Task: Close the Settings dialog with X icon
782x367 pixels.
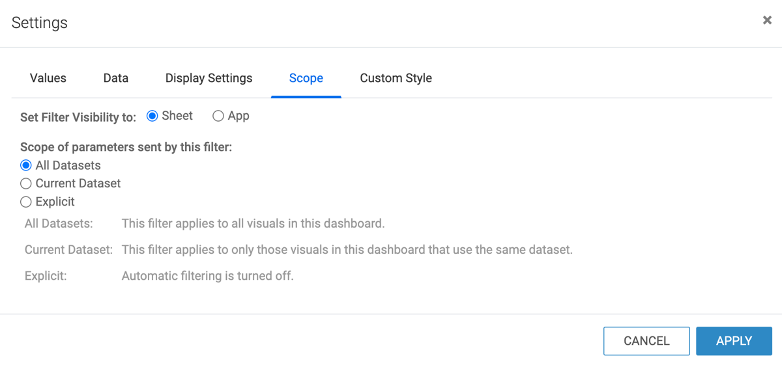Action: 767,20
